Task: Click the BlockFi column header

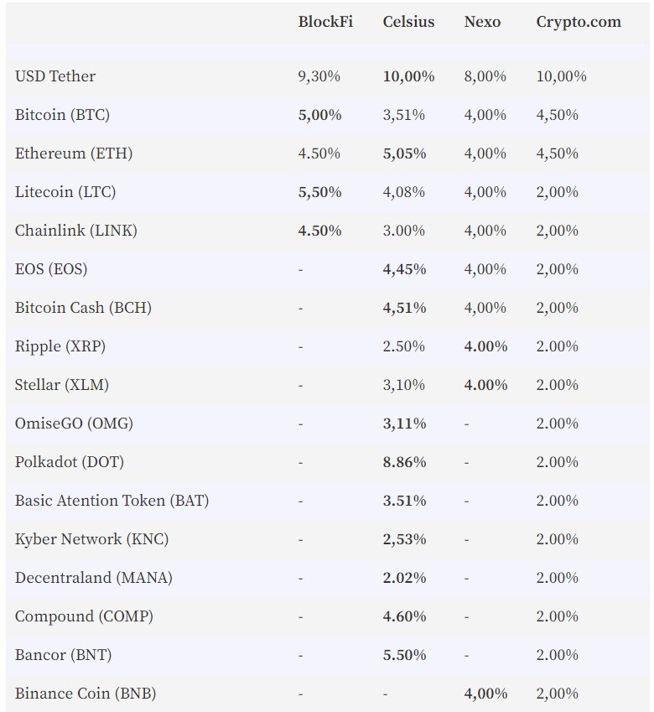Action: [325, 22]
